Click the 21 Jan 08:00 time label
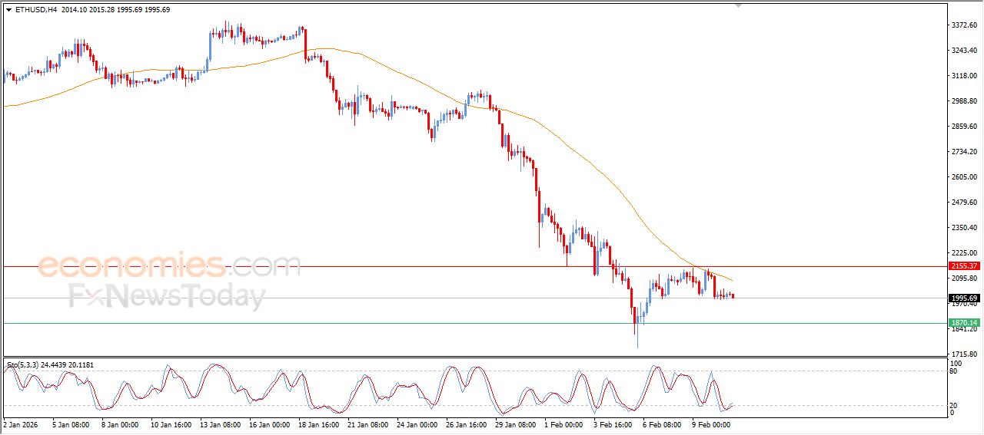The image size is (984, 435). coord(367,423)
